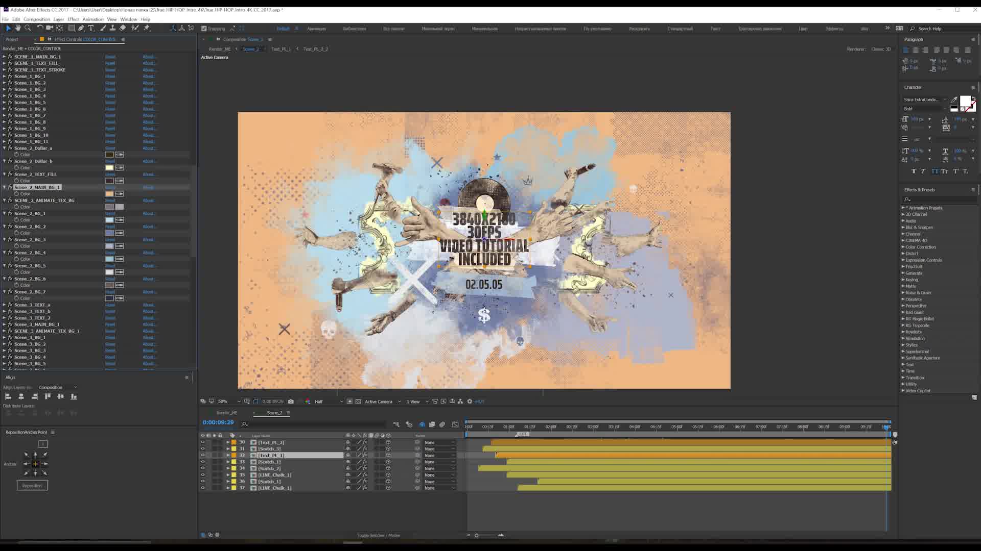Select the Roto Brush tool
Viewport: 981px width, 551px height.
point(135,28)
